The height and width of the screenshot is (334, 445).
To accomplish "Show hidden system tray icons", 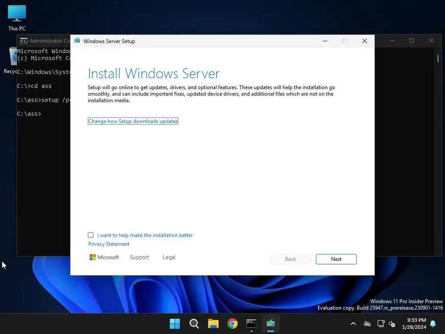I will (353, 324).
